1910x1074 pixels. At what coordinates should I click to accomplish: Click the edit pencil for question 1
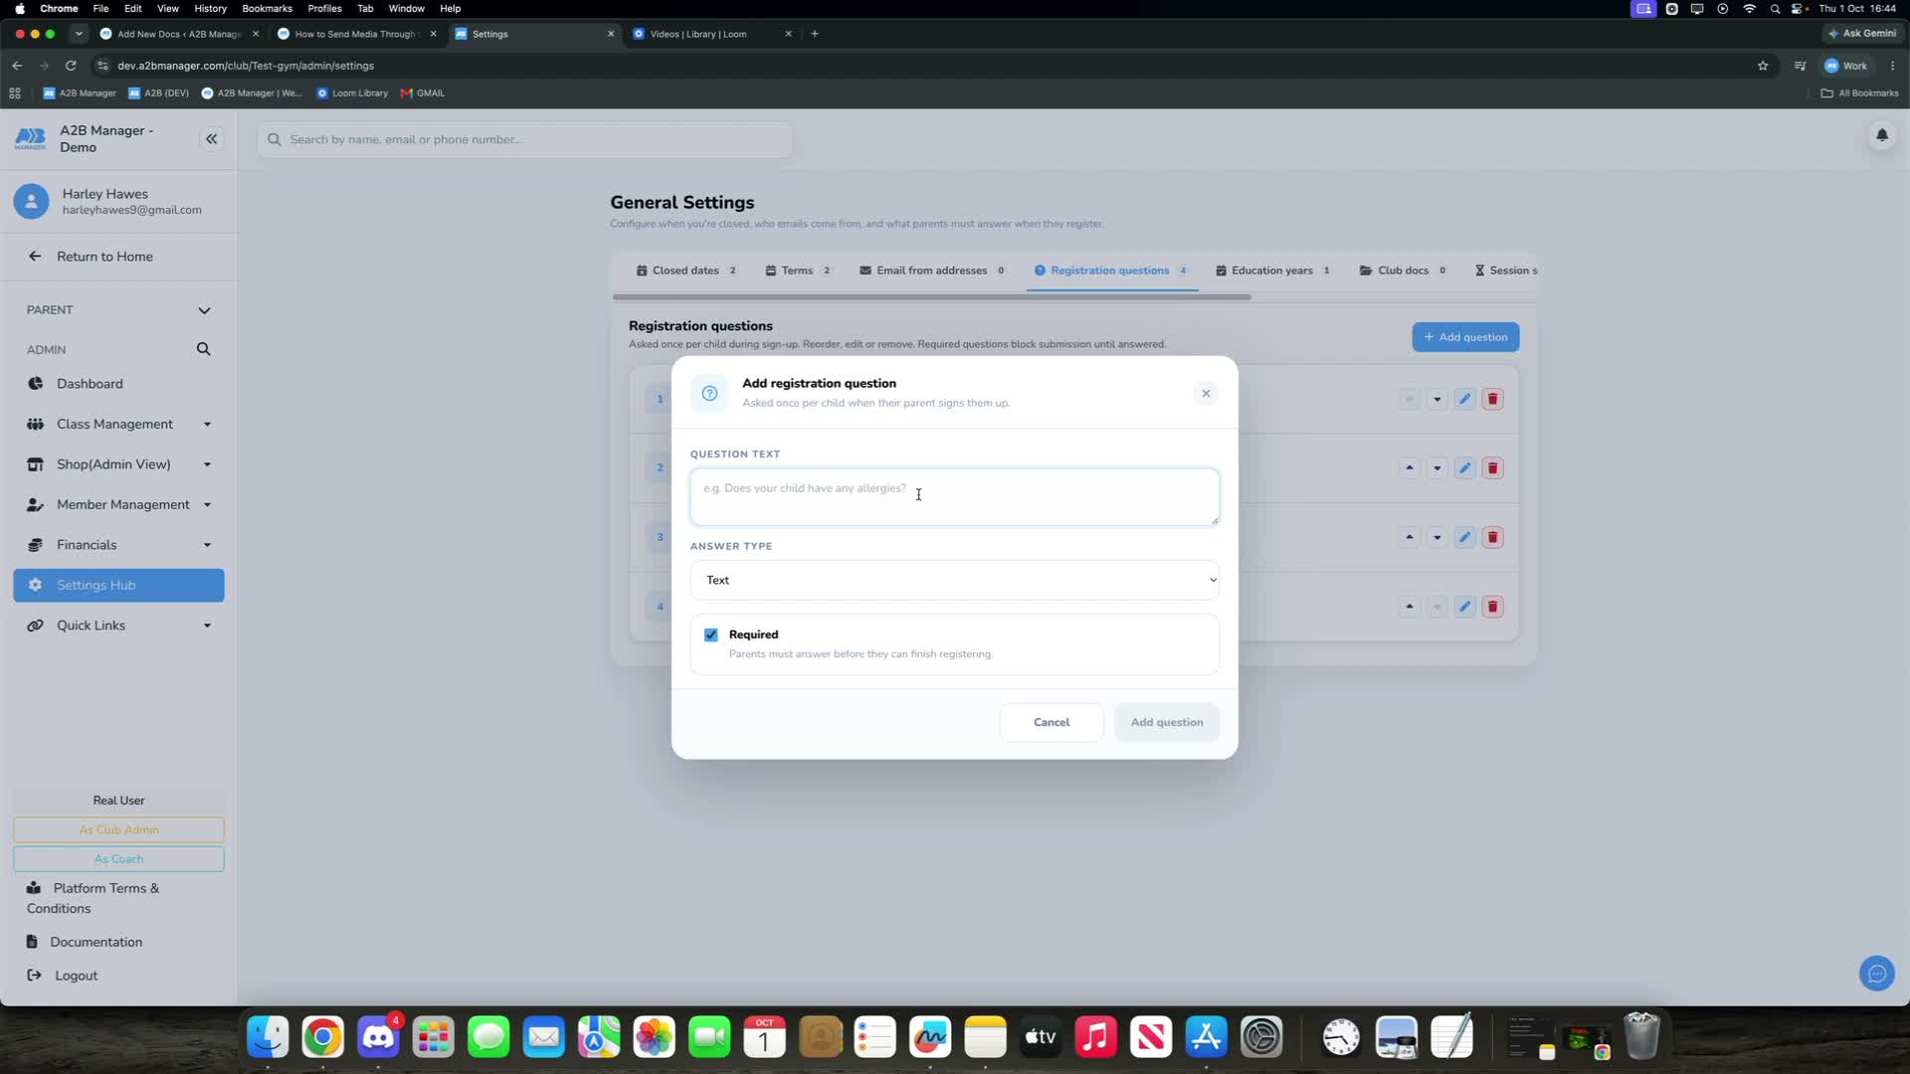[x=1464, y=400]
